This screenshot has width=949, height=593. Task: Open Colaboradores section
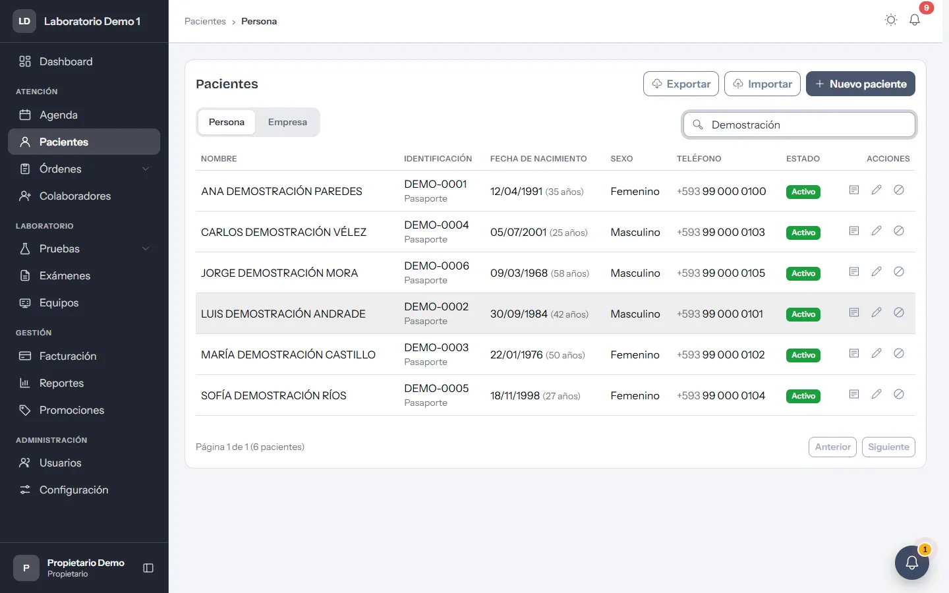(84, 196)
